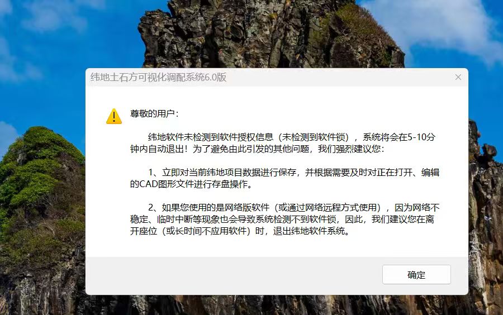This screenshot has height=315, width=503.
Task: Click the line 的CAD图形文件进行存盘操作
Action: (191, 184)
